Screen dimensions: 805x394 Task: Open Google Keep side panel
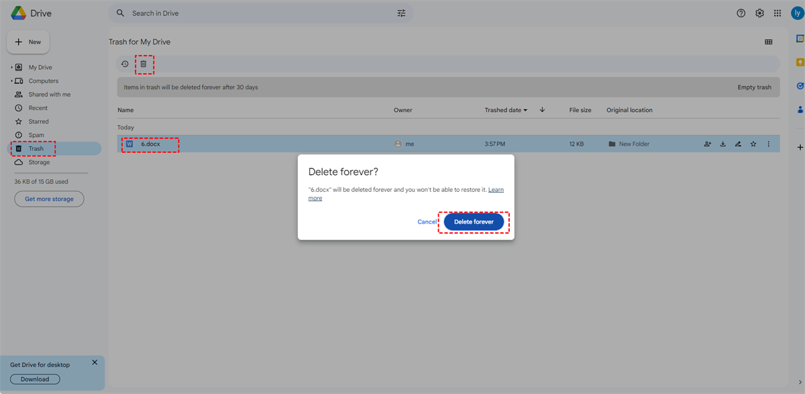coord(800,62)
